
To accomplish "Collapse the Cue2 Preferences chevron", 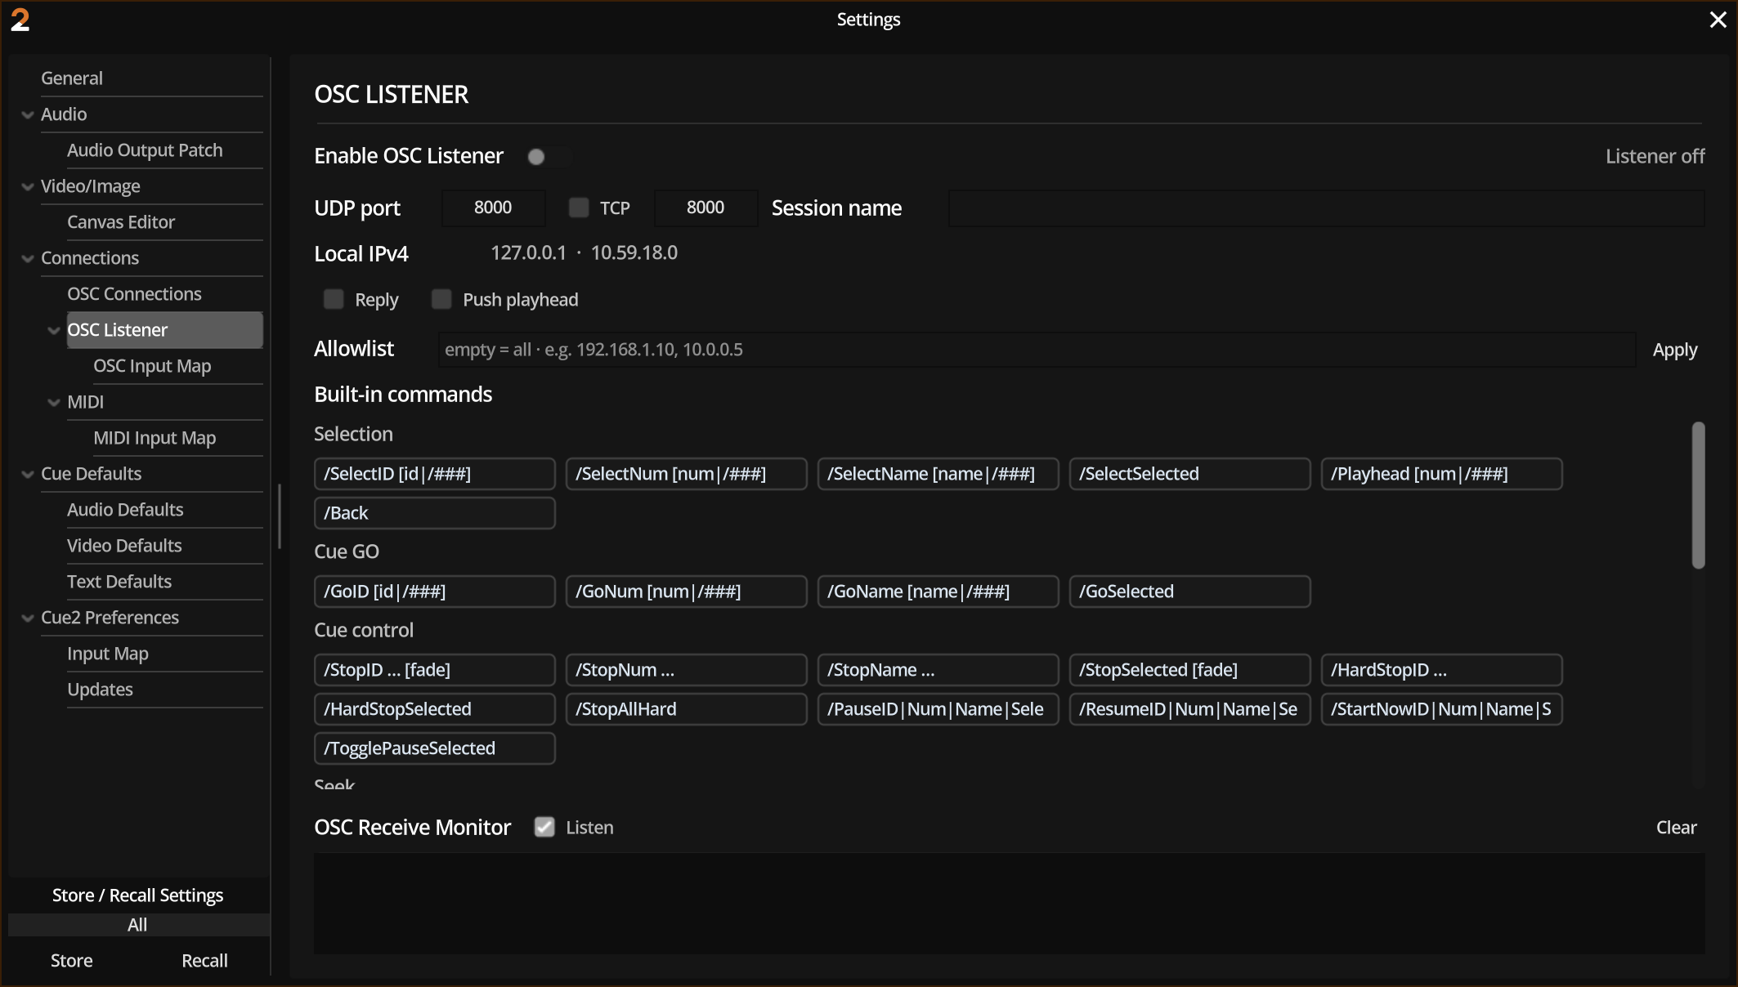I will click(28, 618).
